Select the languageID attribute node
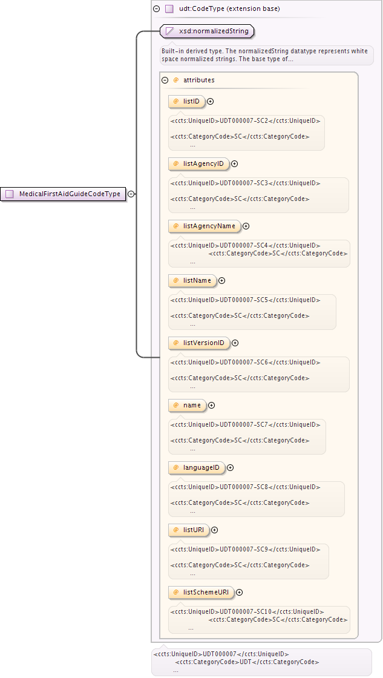Image resolution: width=383 pixels, height=678 pixels. 197,467
